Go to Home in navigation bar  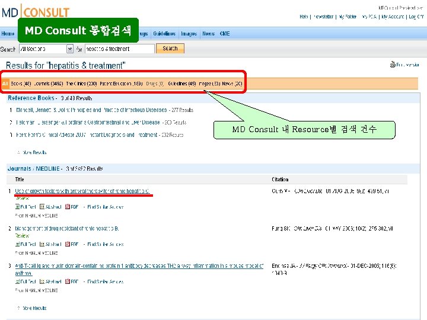pyautogui.click(x=8, y=34)
